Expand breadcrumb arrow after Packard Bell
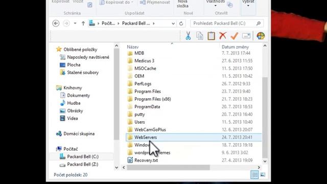Screen dimensions: 327x184 [154, 24]
